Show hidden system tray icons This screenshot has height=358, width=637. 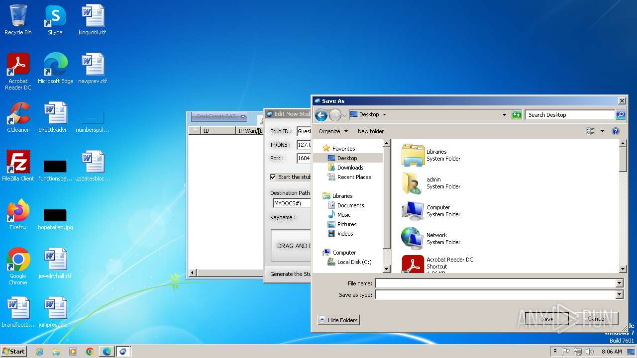[555, 352]
